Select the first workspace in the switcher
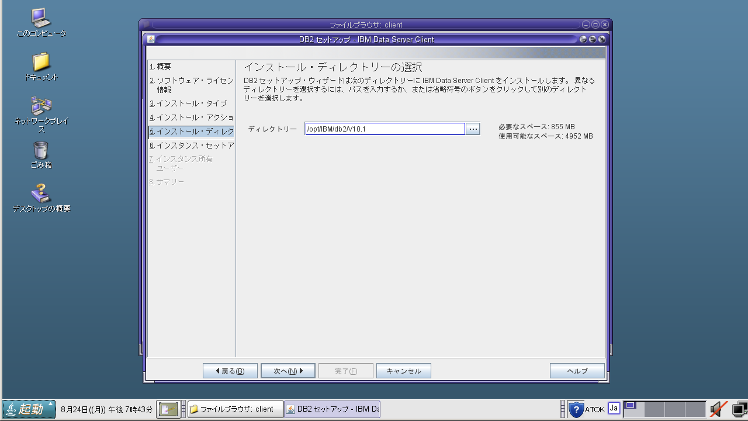 click(x=634, y=409)
